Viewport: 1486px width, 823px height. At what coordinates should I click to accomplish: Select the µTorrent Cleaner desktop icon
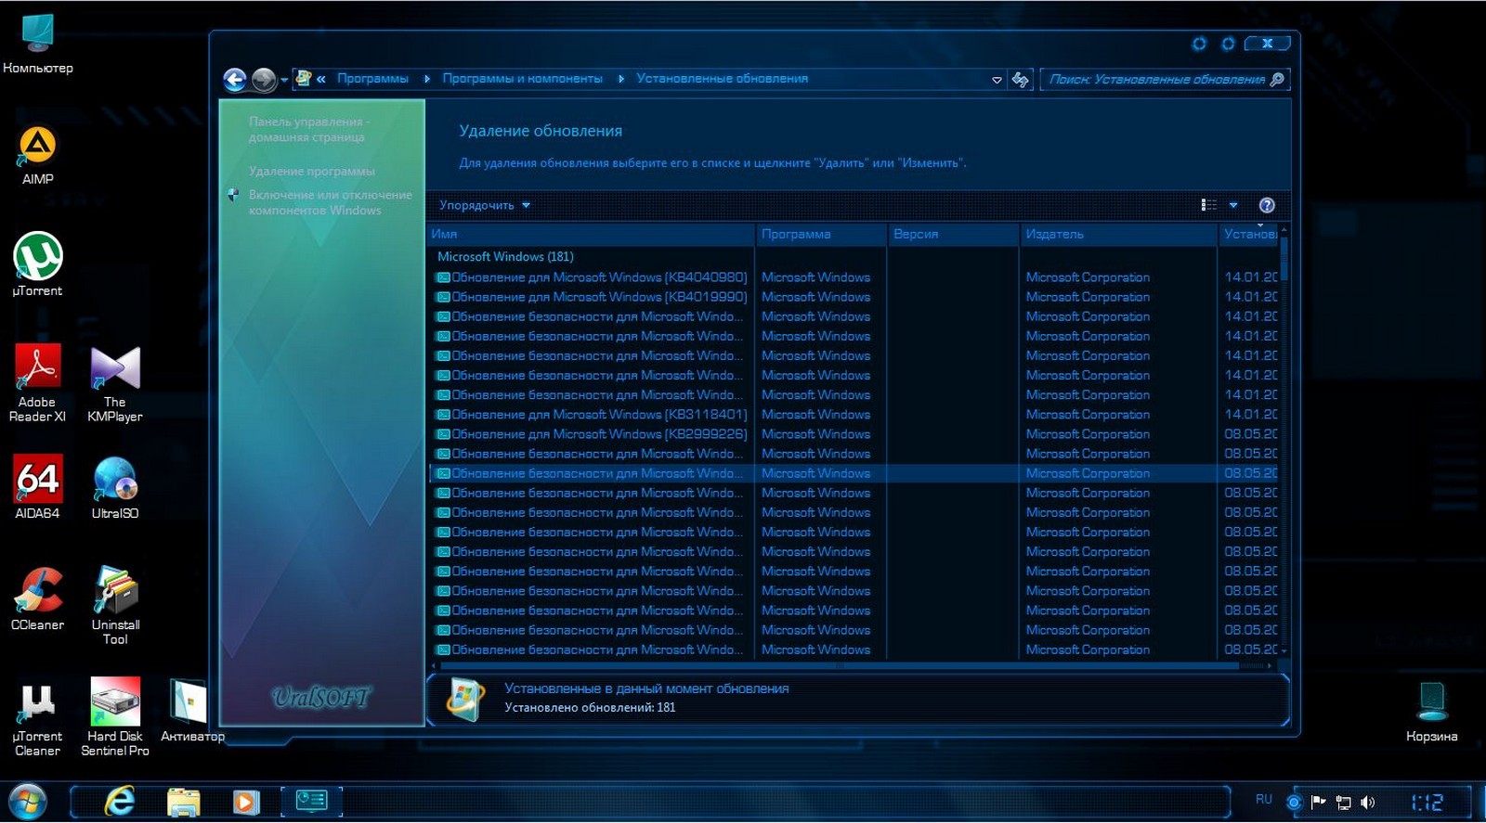pyautogui.click(x=37, y=716)
